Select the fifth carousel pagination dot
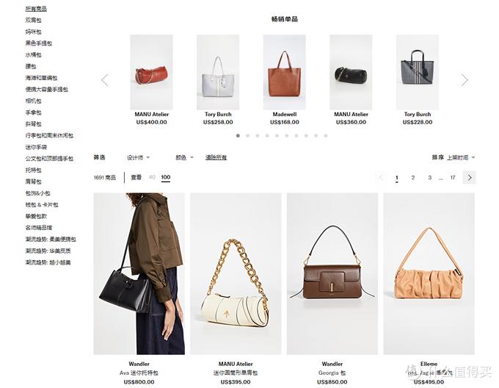This screenshot has height=388, width=499. coord(277,136)
